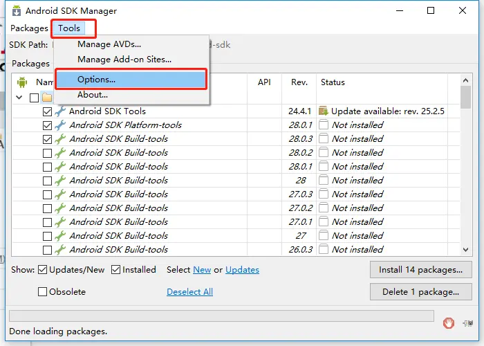Viewport: 484px width, 346px height.
Task: Click not-installed status icon for rev 27.0.2
Action: coord(324,208)
